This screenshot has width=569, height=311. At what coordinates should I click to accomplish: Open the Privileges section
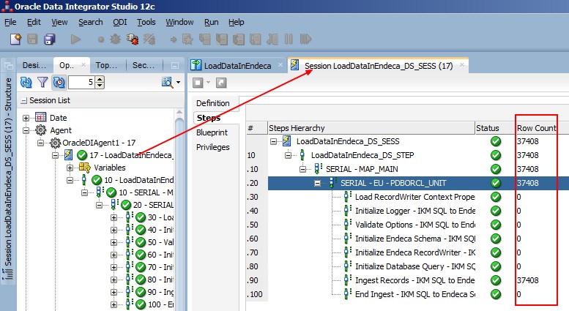(212, 147)
